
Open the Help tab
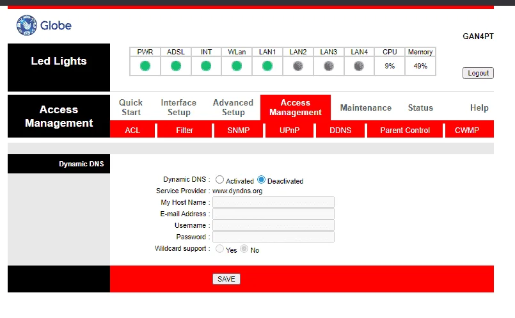pyautogui.click(x=479, y=107)
